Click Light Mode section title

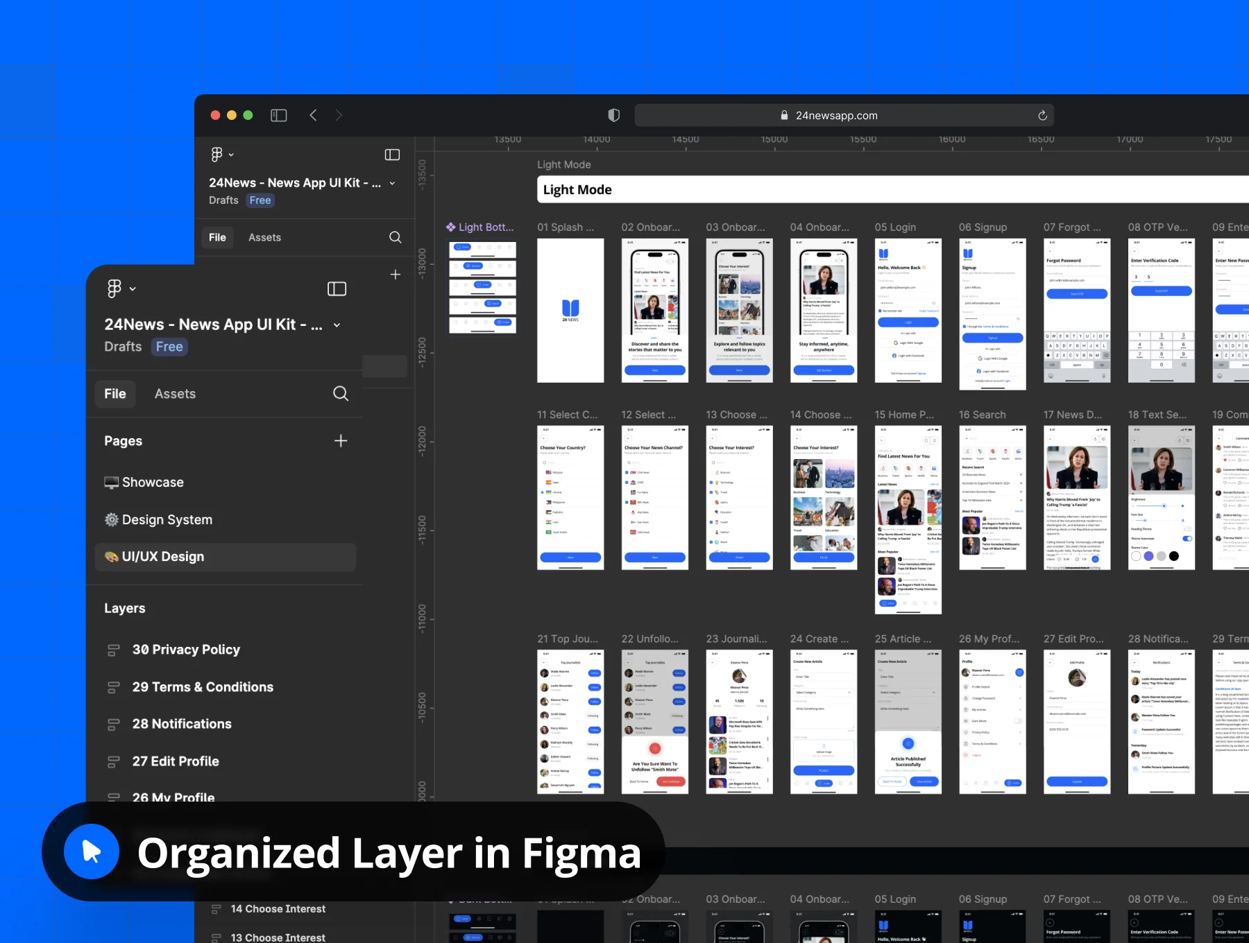pyautogui.click(x=577, y=190)
